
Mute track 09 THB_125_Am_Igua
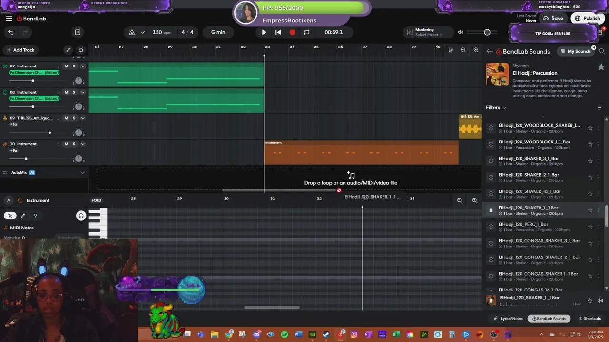click(66, 118)
